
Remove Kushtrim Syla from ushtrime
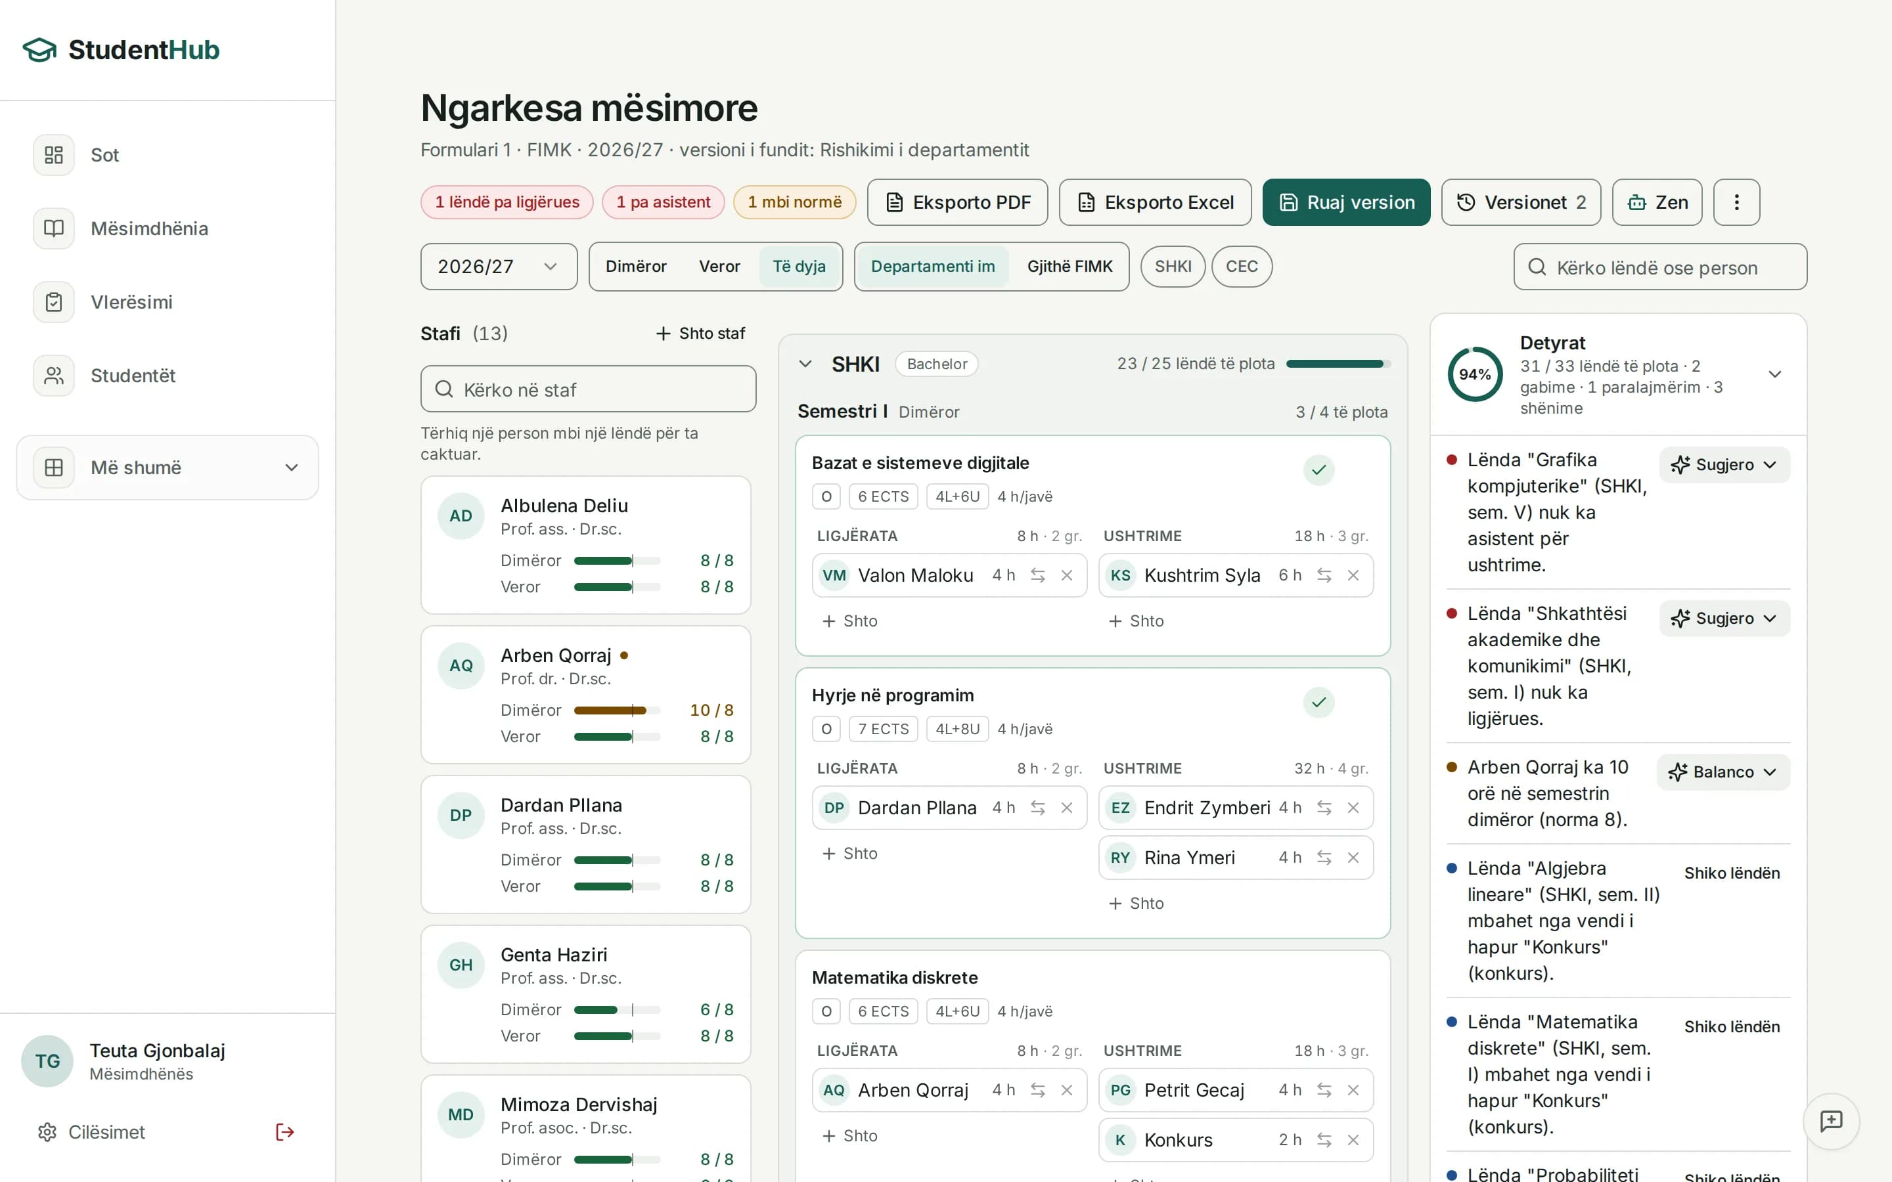pos(1353,575)
